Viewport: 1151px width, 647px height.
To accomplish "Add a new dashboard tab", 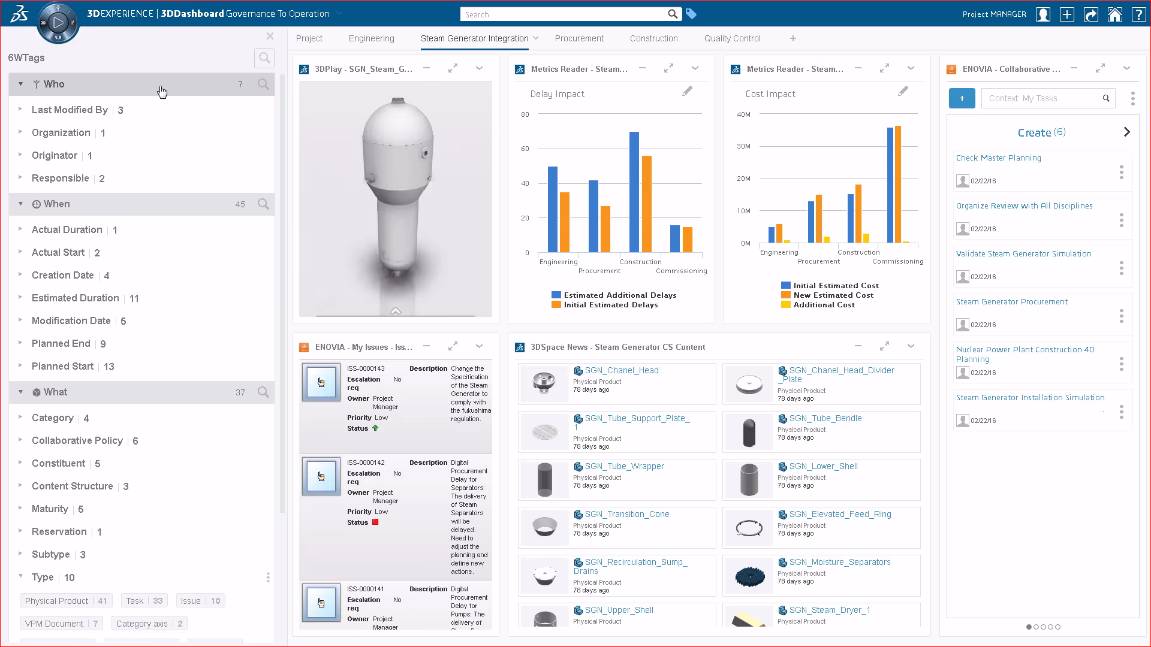I will point(793,38).
